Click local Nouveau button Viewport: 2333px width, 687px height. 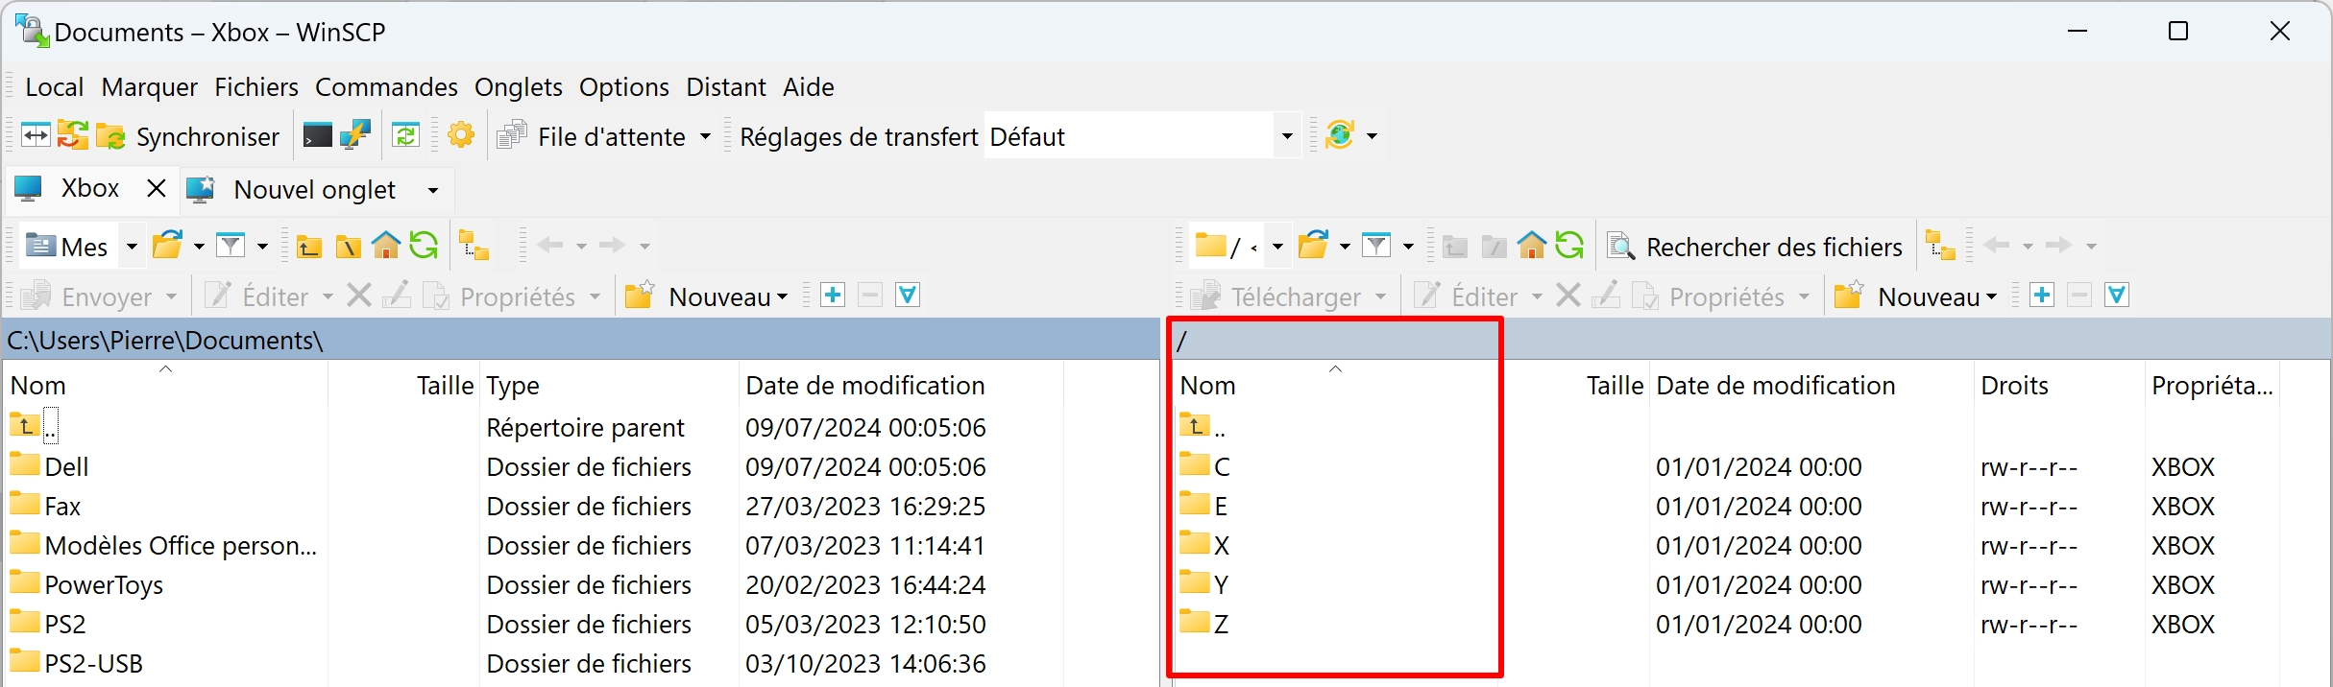tap(706, 296)
